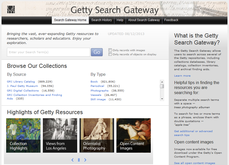Go to About Search Gateway
This screenshot has height=165, width=229.
click(144, 20)
